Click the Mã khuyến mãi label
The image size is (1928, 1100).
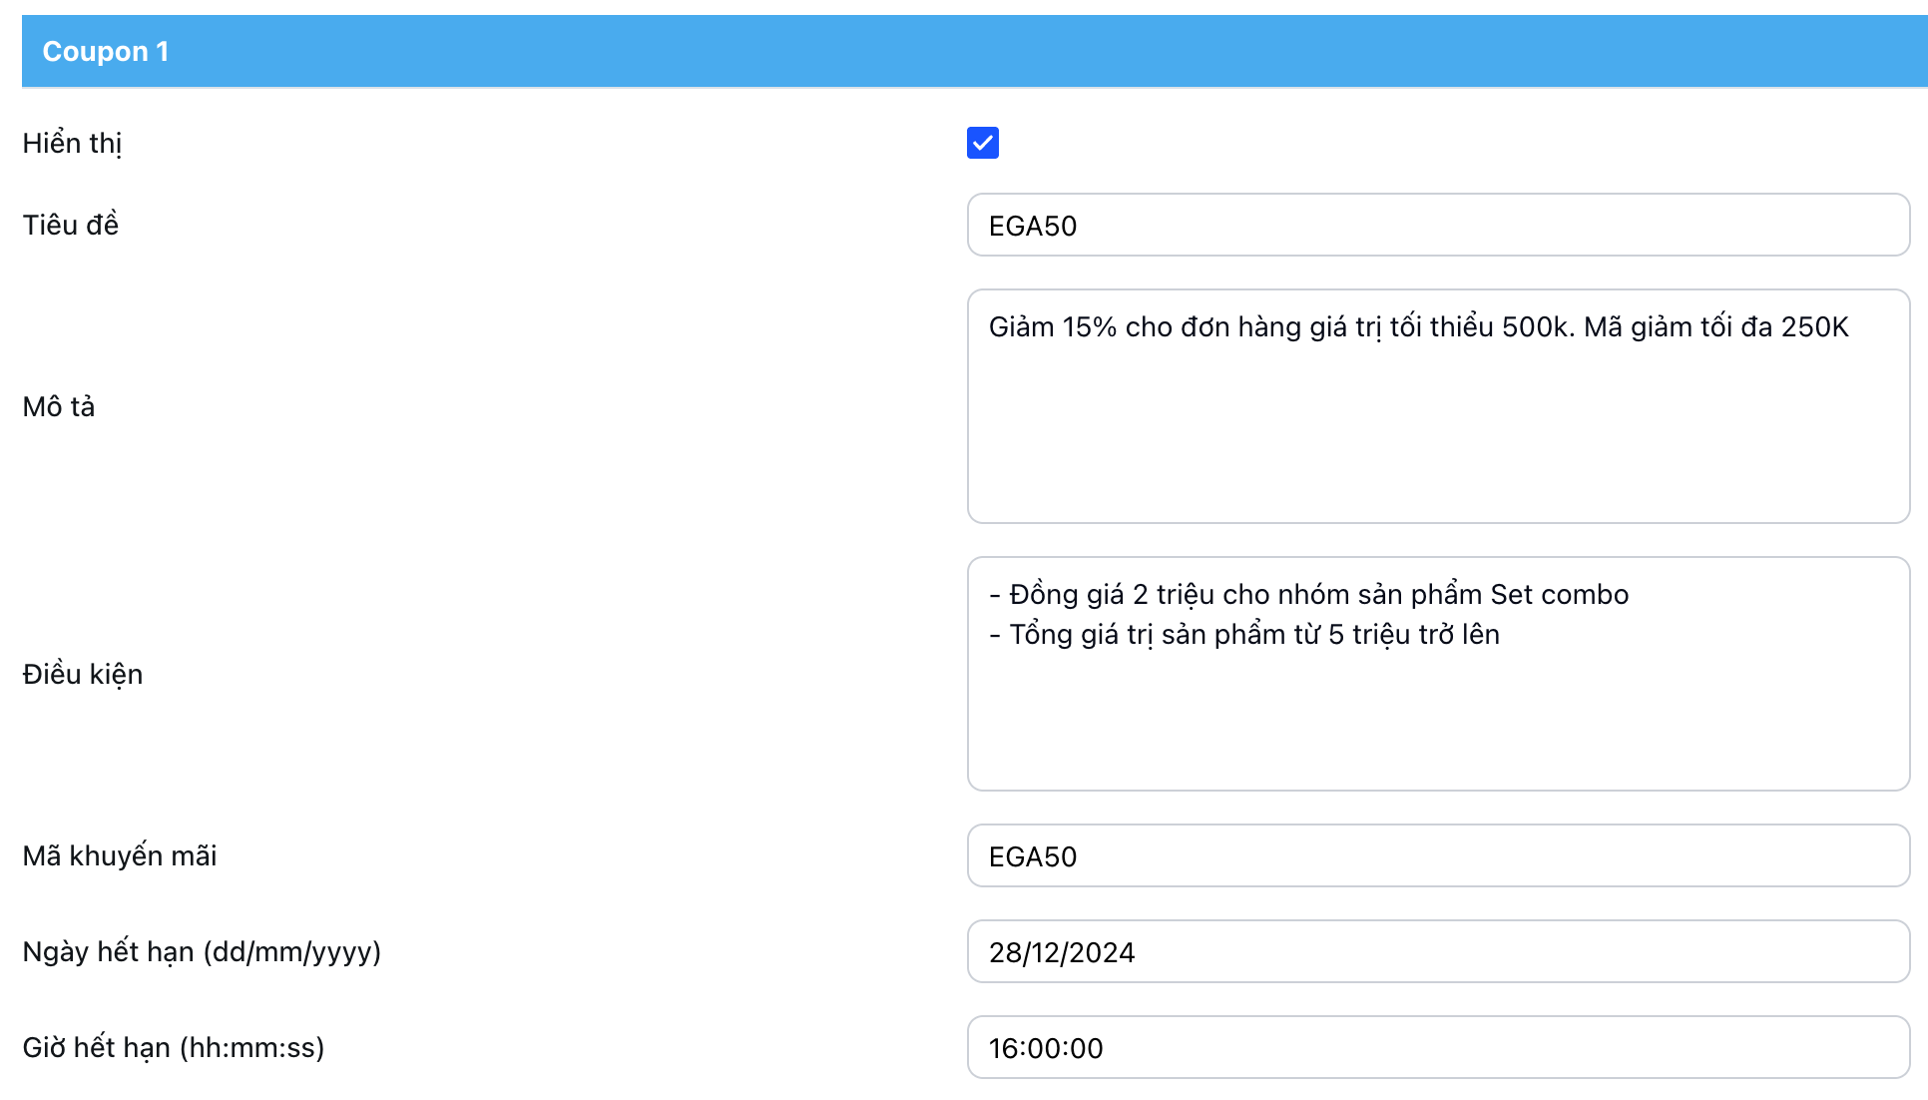tap(119, 856)
